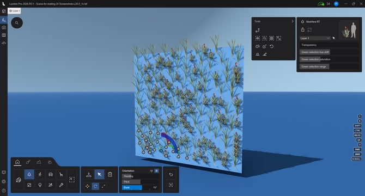Adjust Green selection saturation slider
The width and height of the screenshot is (365, 196).
[329, 59]
